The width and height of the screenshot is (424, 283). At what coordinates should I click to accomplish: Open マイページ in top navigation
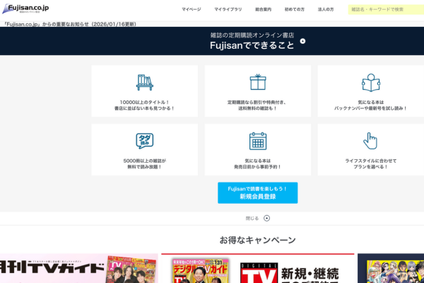(192, 9)
